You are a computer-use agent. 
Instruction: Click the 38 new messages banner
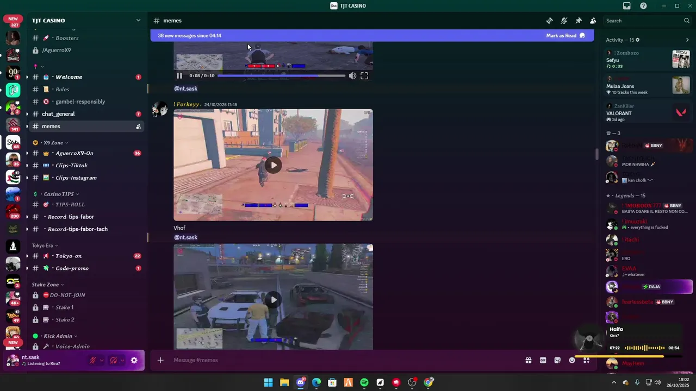(x=372, y=36)
